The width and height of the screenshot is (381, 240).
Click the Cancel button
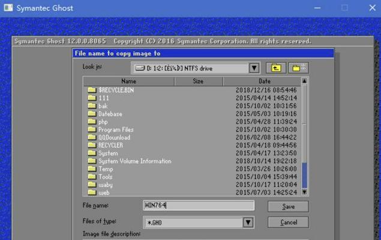(288, 222)
